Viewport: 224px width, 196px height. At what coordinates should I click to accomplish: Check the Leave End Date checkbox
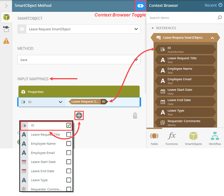pos(69,171)
